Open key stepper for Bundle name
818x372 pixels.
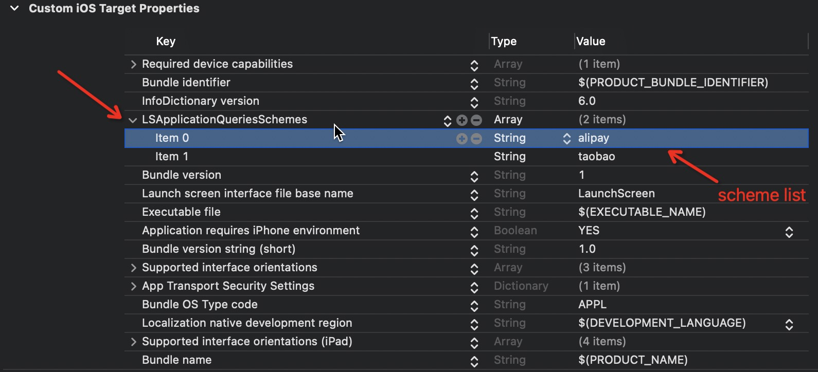pyautogui.click(x=474, y=361)
